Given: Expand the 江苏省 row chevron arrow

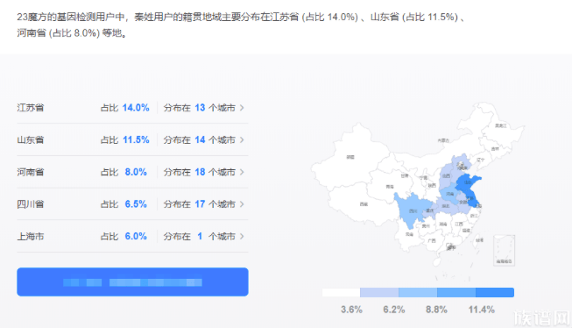Looking at the screenshot, I should 242,108.
